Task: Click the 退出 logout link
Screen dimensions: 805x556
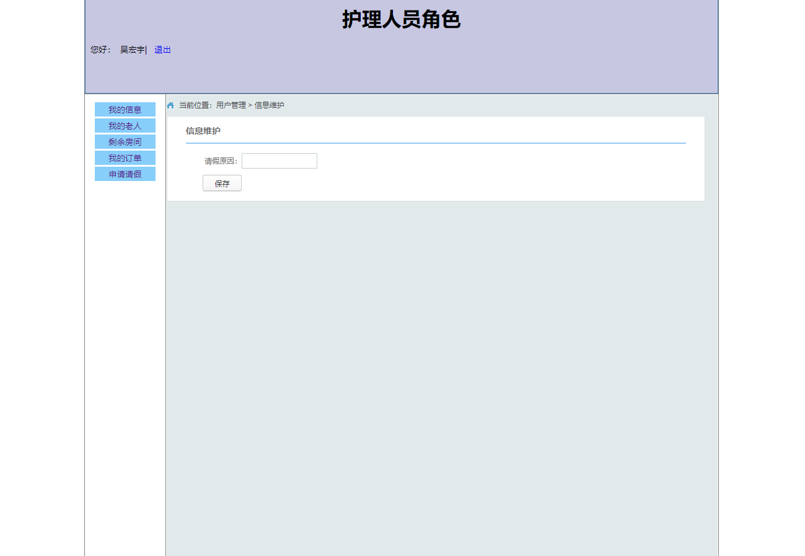Action: [x=162, y=50]
